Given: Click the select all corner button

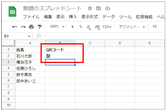Looking at the screenshot, I should [8, 43].
